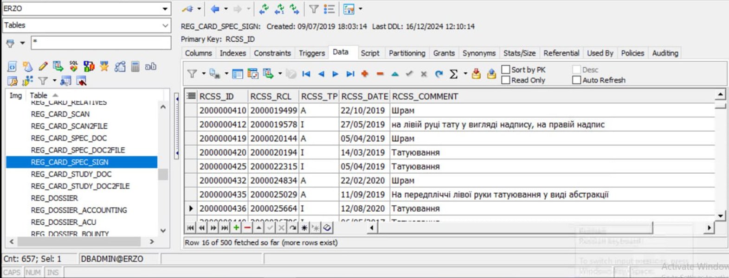
Task: Switch to the Constraints tab
Action: pyautogui.click(x=272, y=53)
